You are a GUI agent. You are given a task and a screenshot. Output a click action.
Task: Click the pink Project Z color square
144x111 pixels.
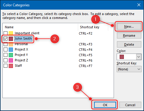pos(11,60)
